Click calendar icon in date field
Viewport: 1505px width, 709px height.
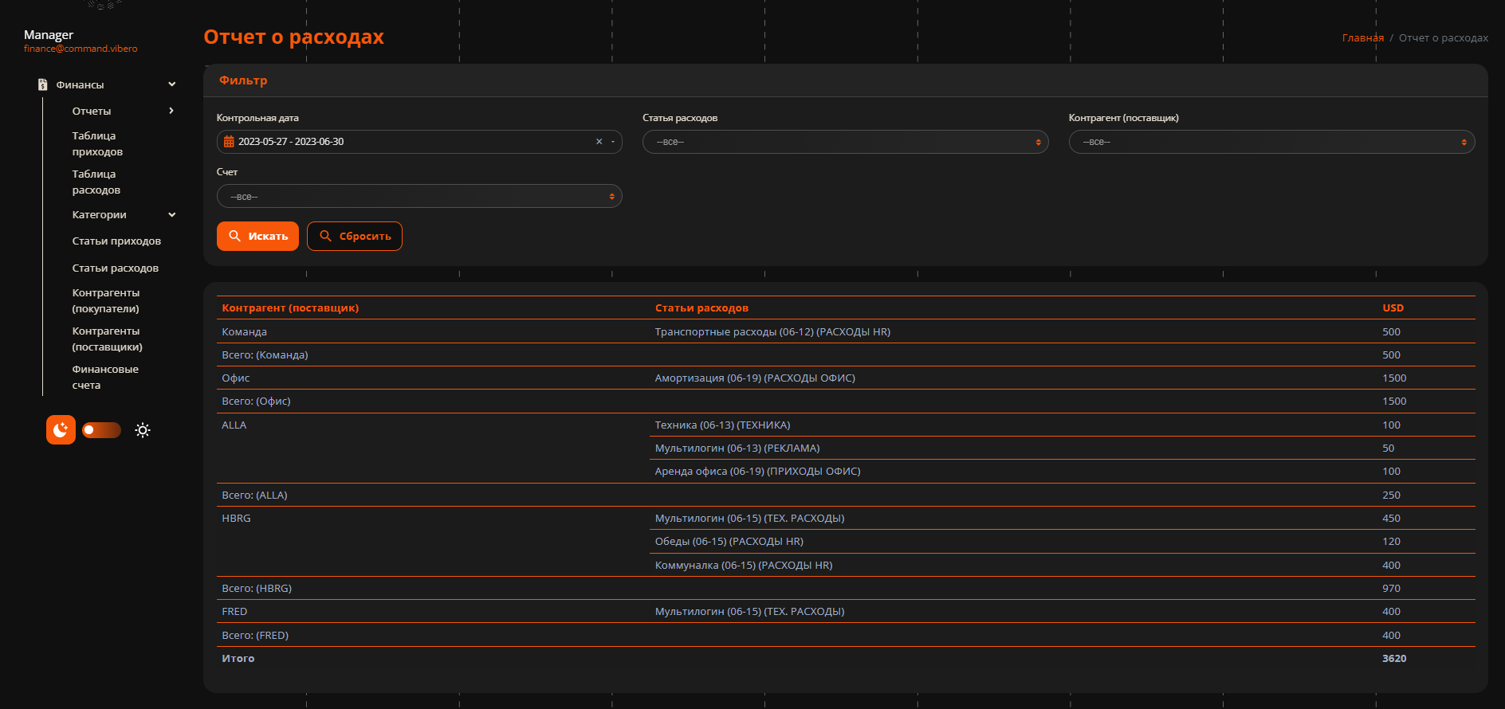[229, 142]
